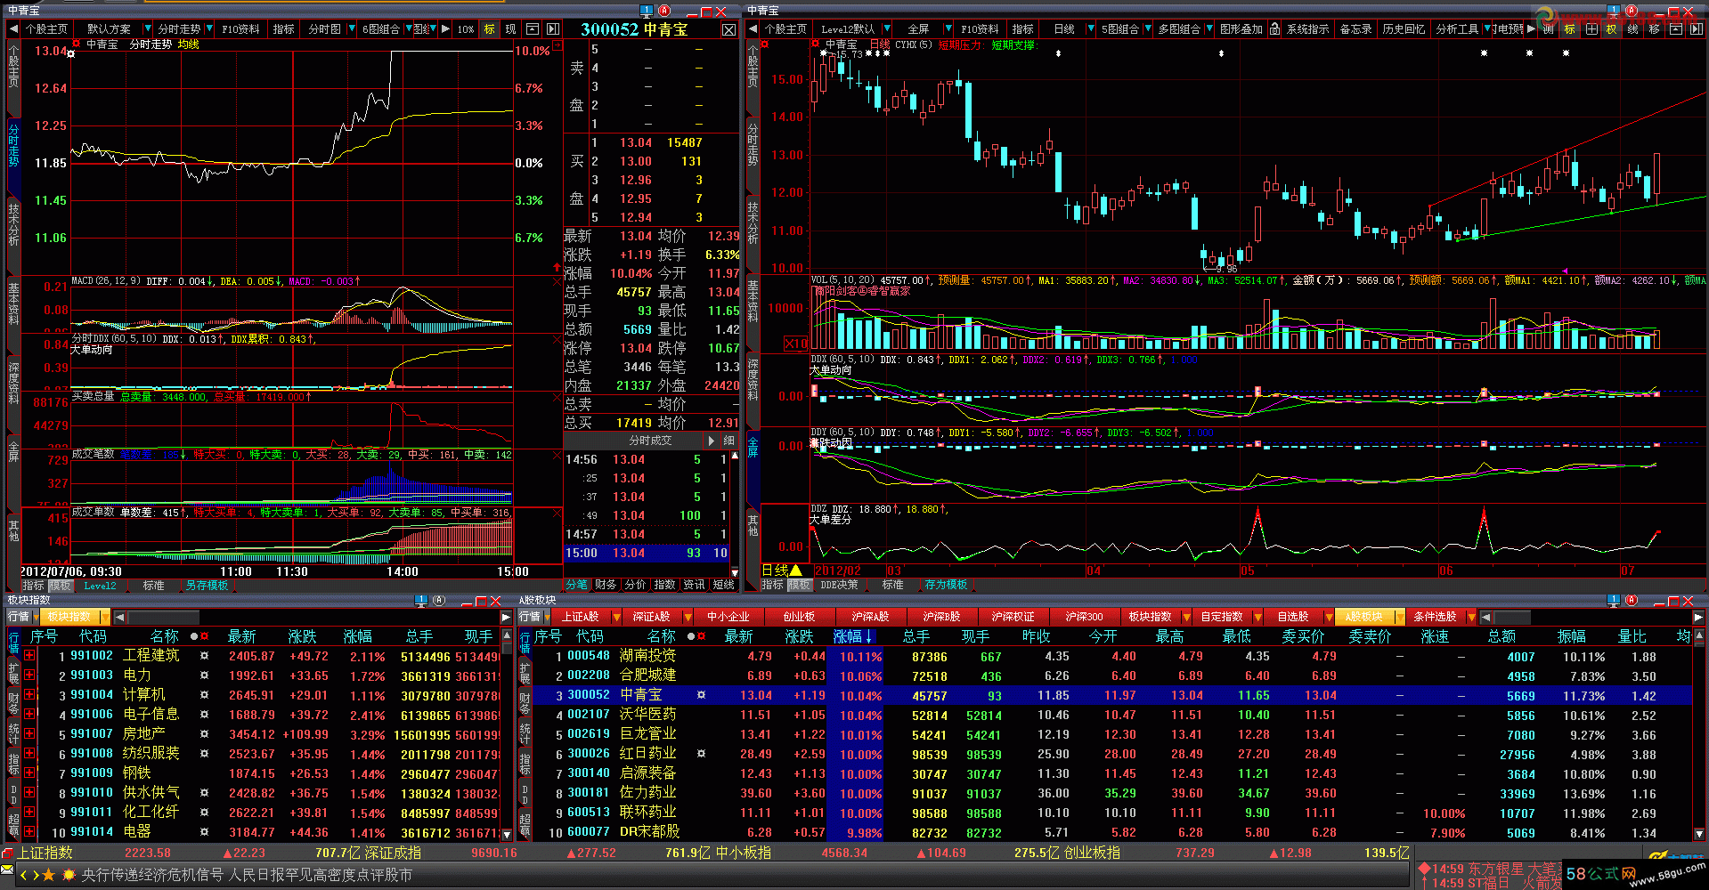
Task: Click the monitor icon in the left 中青宝 title bar
Action: point(647,11)
